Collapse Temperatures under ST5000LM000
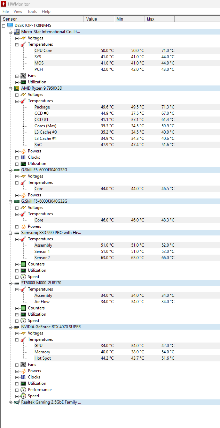Image resolution: width=220 pixels, height=428 pixels. click(17, 289)
